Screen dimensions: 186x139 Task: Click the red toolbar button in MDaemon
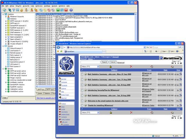pyautogui.click(x=66, y=10)
